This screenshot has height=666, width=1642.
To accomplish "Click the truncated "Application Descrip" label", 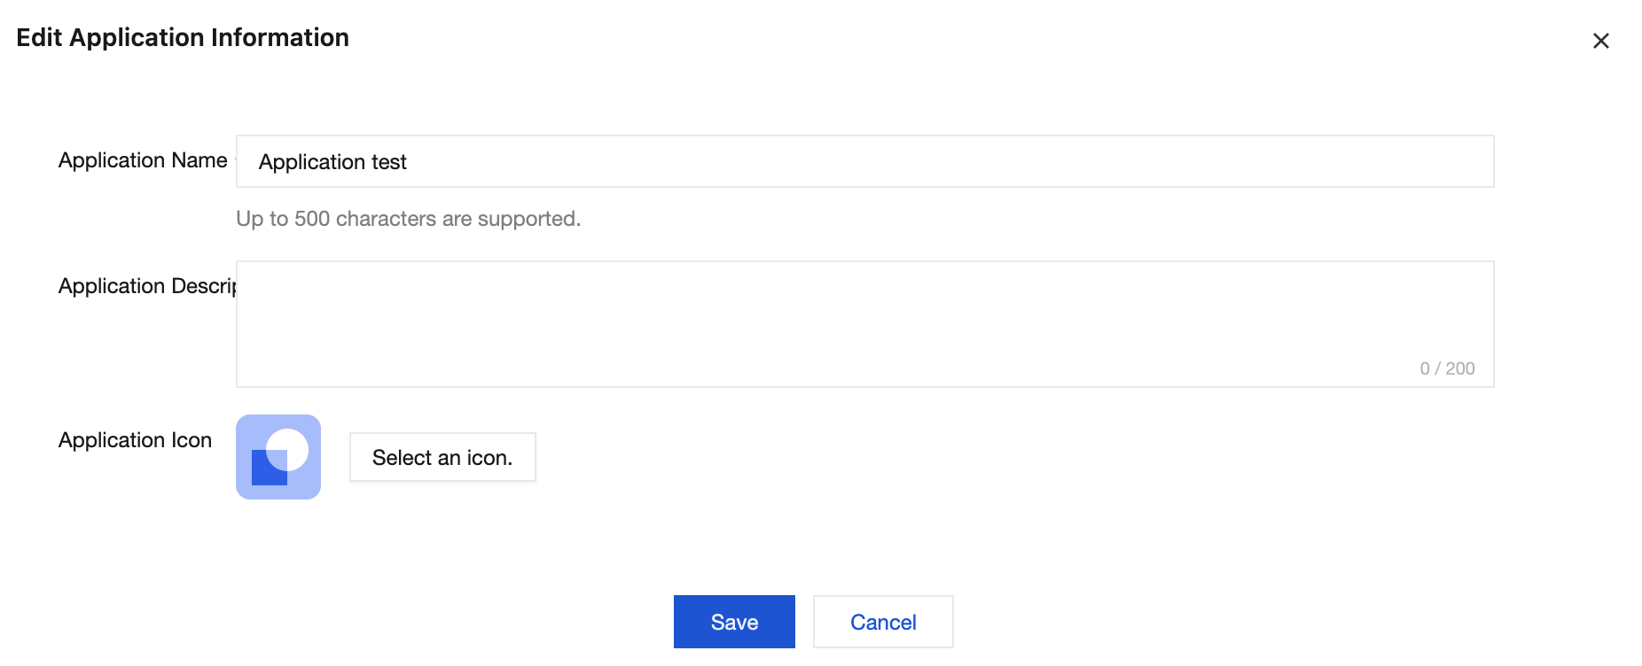I will tap(147, 286).
